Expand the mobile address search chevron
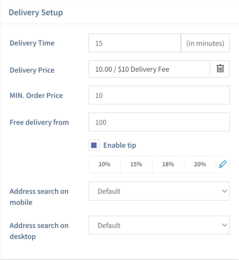The height and width of the screenshot is (260, 239). [x=224, y=191]
